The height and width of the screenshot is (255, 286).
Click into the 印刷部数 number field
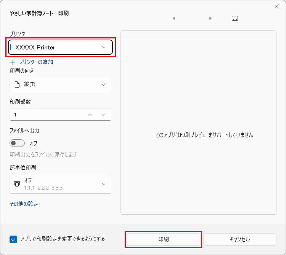[47, 115]
